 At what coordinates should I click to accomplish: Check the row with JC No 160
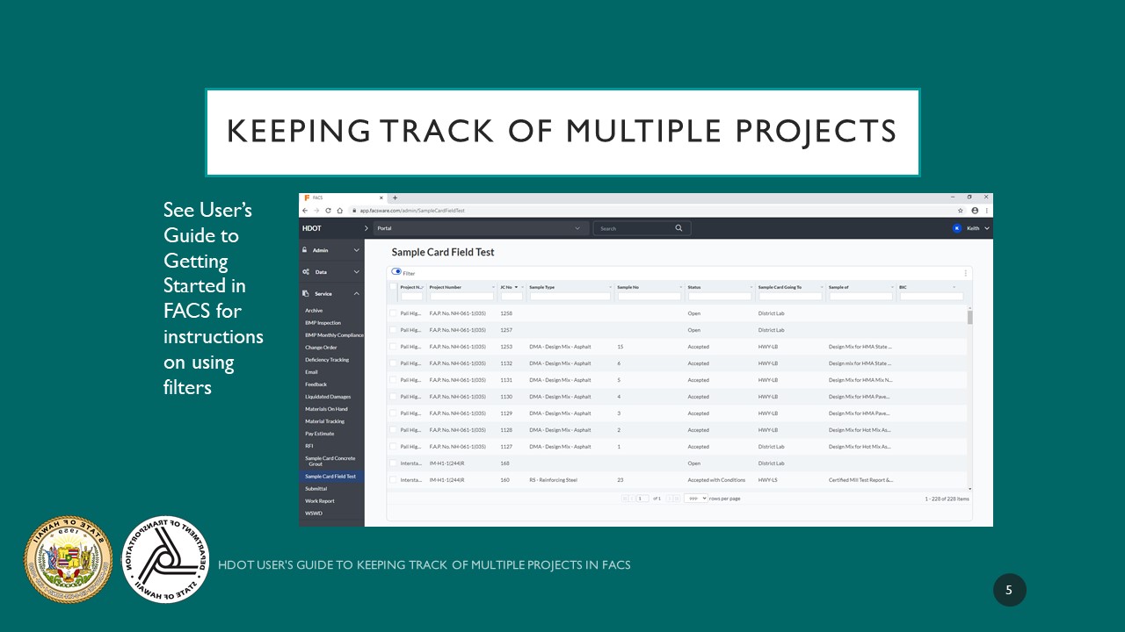point(394,480)
